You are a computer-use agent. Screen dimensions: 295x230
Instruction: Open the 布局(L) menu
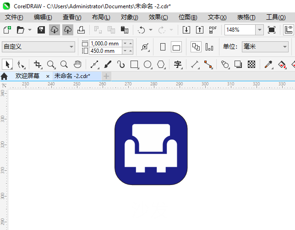[101, 17]
